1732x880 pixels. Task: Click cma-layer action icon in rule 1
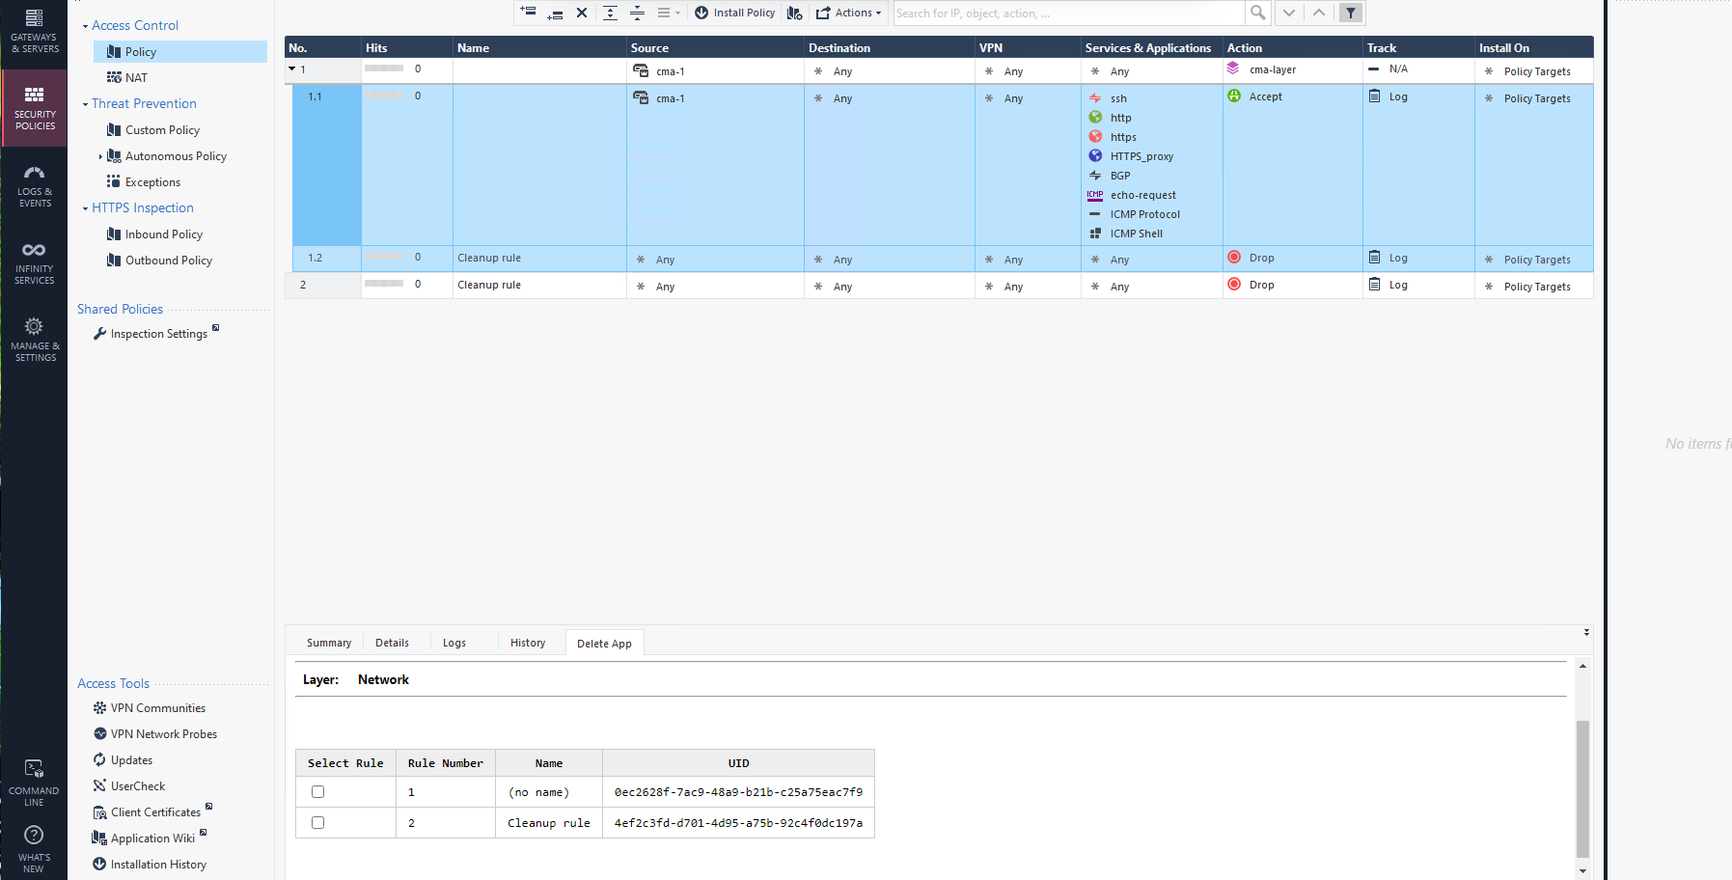pos(1233,69)
